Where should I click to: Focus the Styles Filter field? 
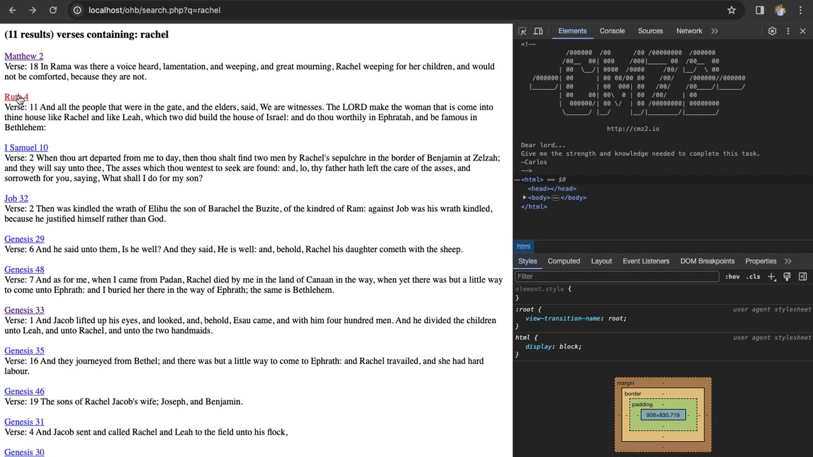click(616, 277)
